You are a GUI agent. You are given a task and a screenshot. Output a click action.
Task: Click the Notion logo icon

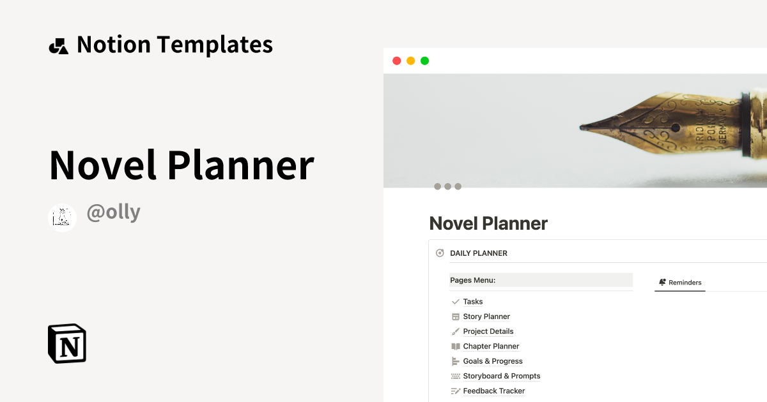(67, 343)
